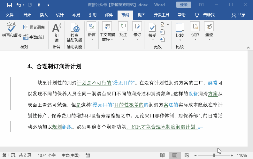This screenshot has width=253, height=159.
Task: Click the zoom slider handle
Action: [x=214, y=155]
